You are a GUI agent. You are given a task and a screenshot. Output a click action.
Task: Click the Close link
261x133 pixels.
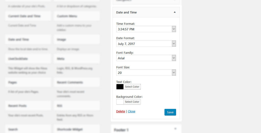point(132,111)
